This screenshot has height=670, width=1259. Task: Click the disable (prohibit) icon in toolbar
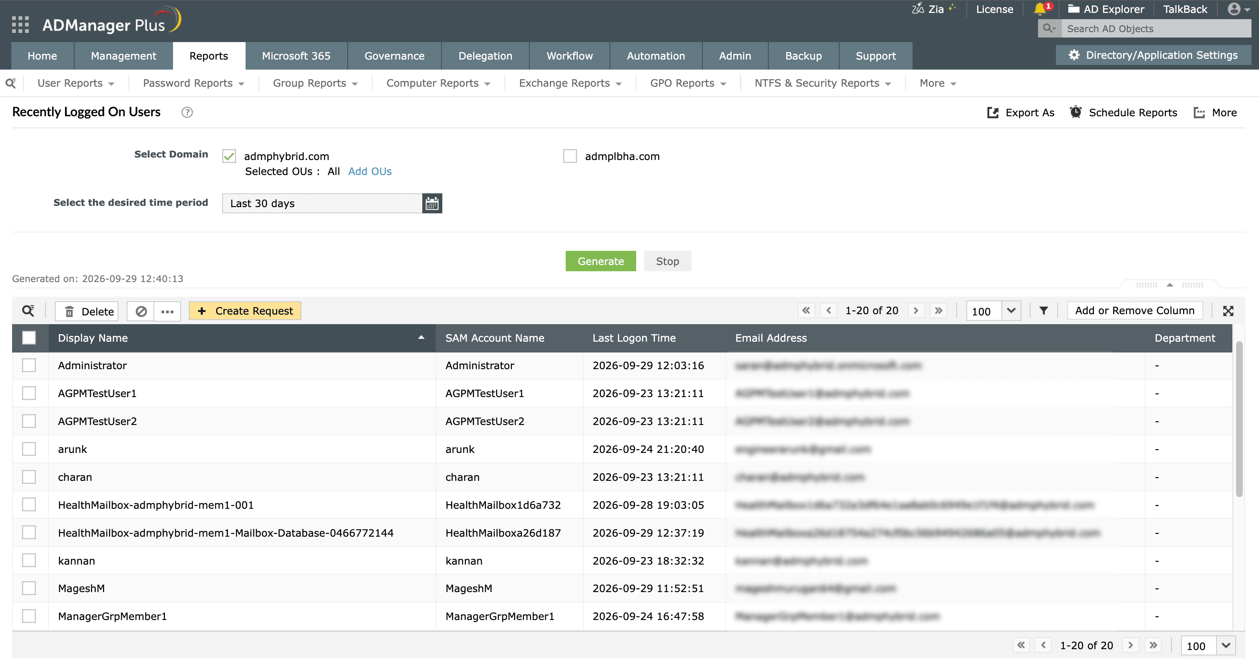coord(141,311)
